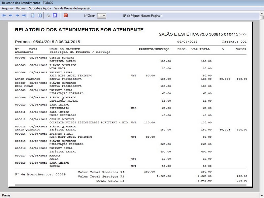The width and height of the screenshot is (264, 198).
Task: Click the Prévia status bar label
Action: tap(6, 195)
